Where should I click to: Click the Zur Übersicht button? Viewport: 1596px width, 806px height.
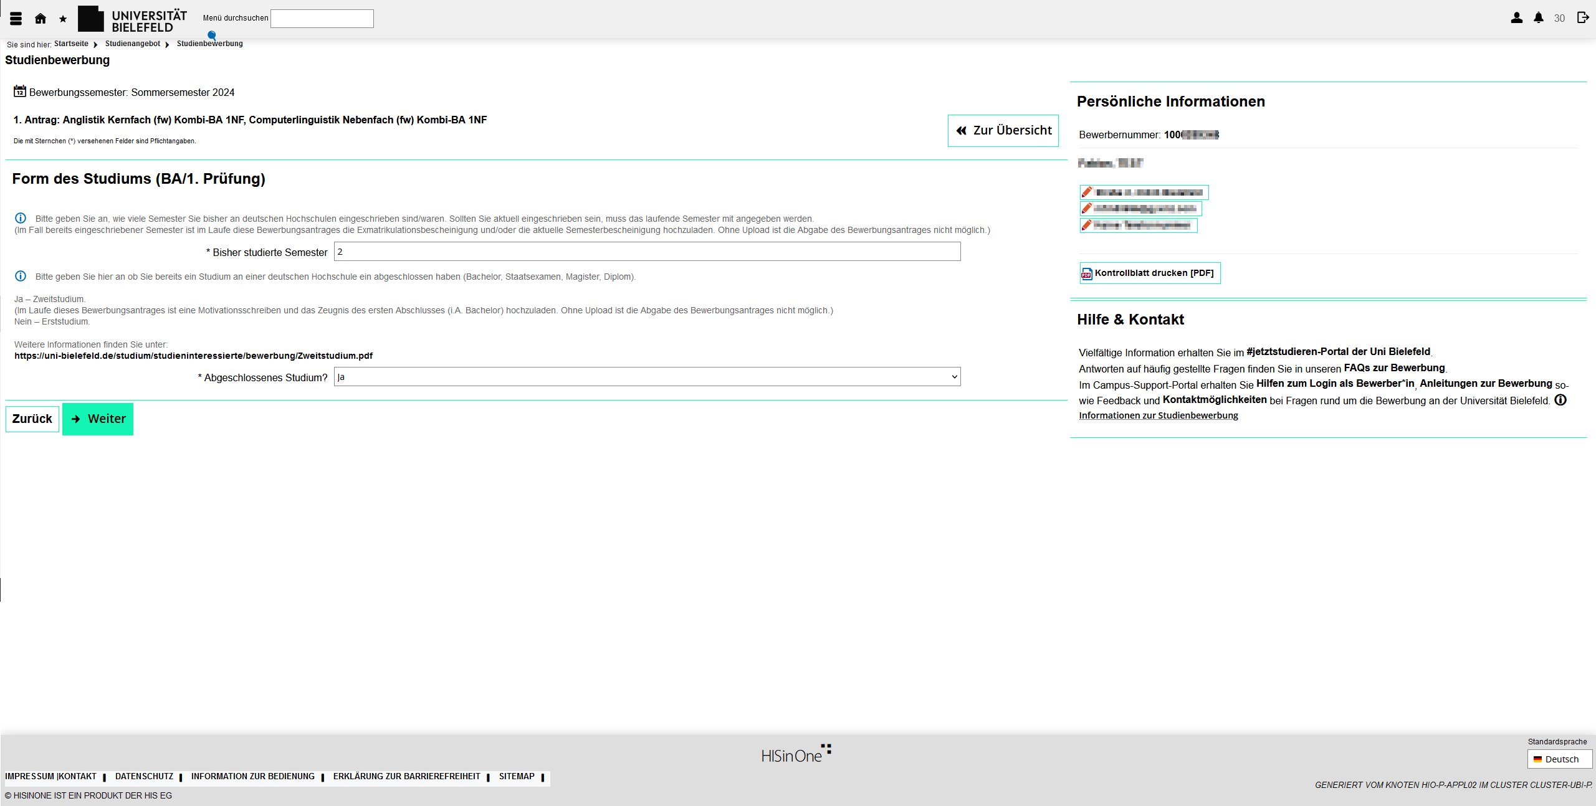[x=1003, y=131]
